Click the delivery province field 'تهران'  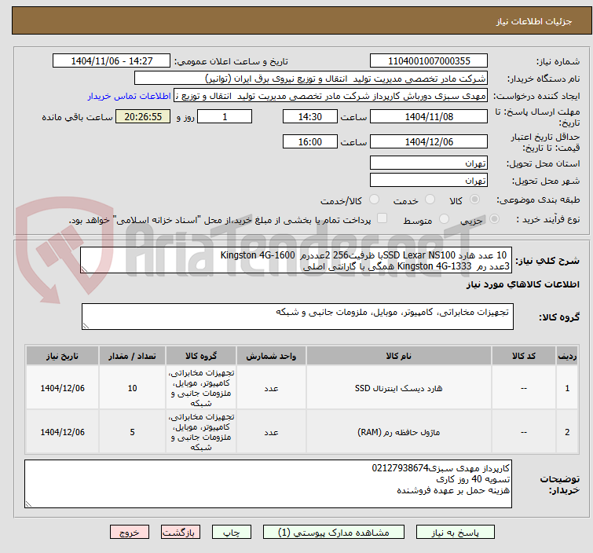[x=429, y=163]
